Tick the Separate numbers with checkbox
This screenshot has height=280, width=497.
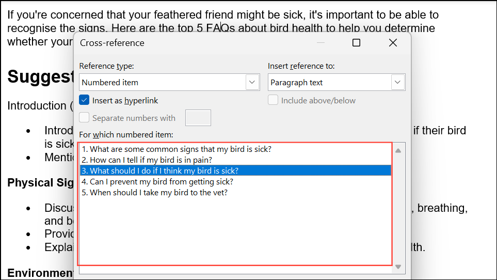[x=85, y=118]
